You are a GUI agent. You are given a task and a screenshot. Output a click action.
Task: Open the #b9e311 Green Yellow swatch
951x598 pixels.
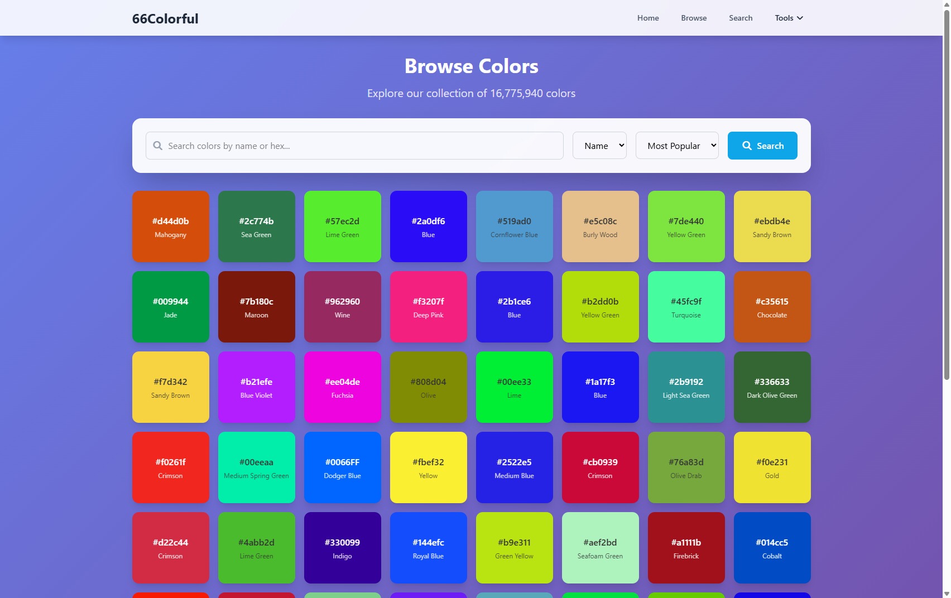(515, 548)
